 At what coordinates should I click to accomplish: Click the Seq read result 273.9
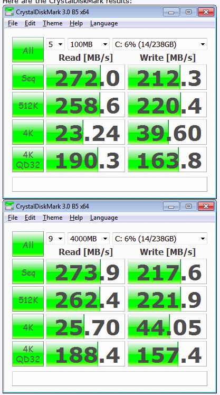coord(85,271)
